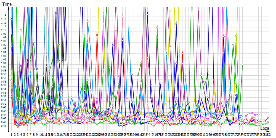Click the light blue peak point near 1:12

(x=88, y=21)
